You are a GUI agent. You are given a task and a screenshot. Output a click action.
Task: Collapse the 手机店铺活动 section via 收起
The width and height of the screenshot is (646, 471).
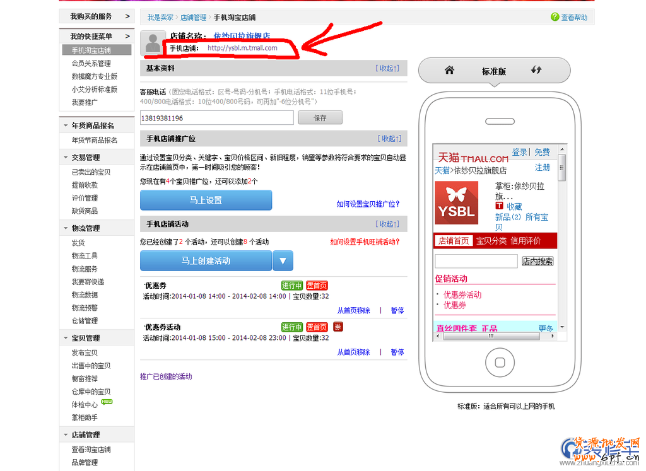tap(387, 224)
